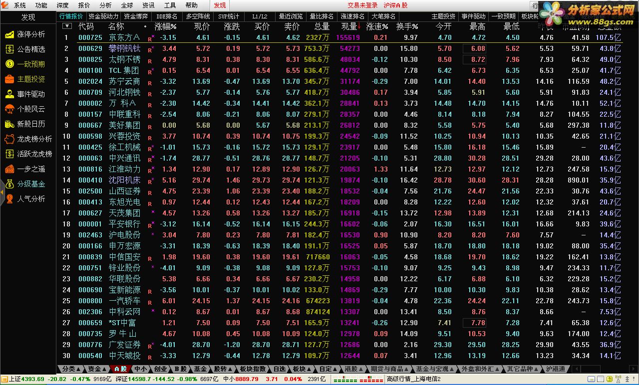Collapse the sidebar using left edge arrow
Image resolution: width=639 pixels, height=385 pixels.
[2, 192]
